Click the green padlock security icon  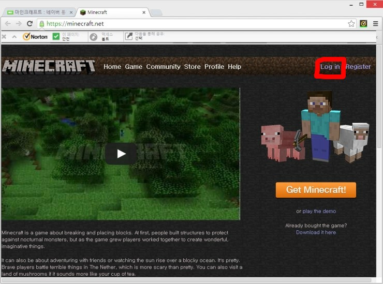42,24
